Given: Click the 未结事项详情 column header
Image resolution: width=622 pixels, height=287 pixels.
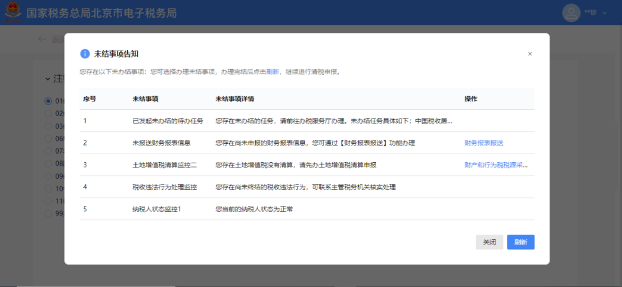Looking at the screenshot, I should 235,99.
